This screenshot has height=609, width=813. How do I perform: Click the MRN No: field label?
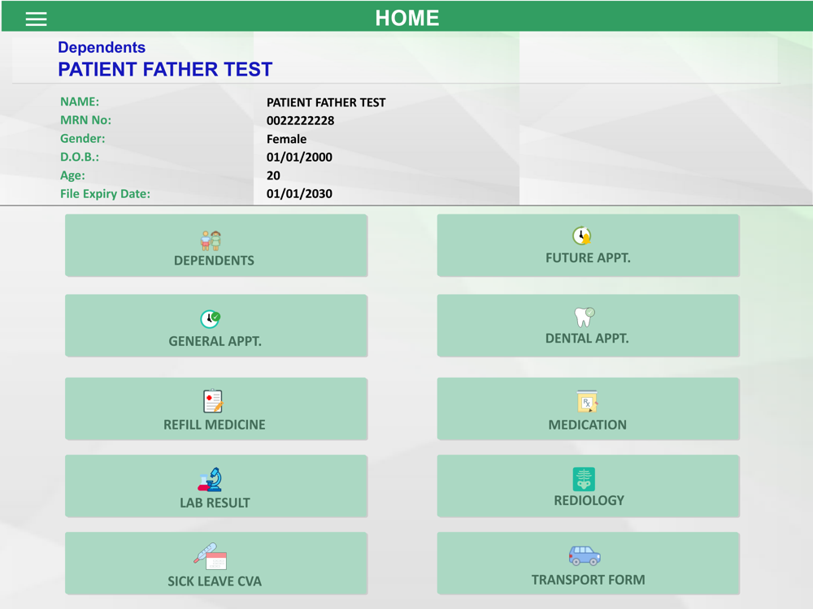click(85, 120)
